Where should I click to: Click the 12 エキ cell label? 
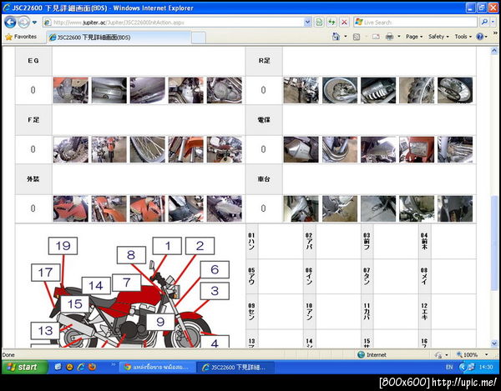pos(424,312)
